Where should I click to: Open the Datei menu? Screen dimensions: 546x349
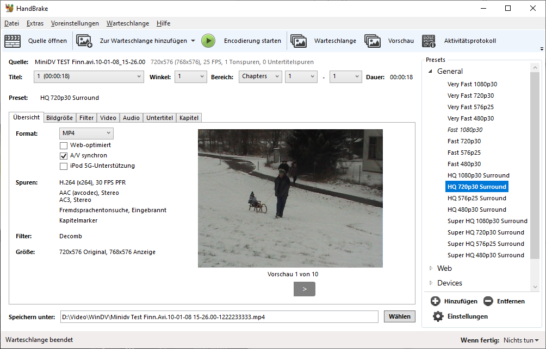(x=11, y=23)
